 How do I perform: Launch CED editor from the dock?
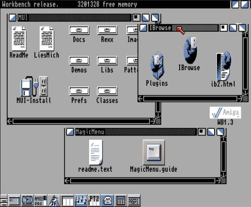(x=27, y=200)
